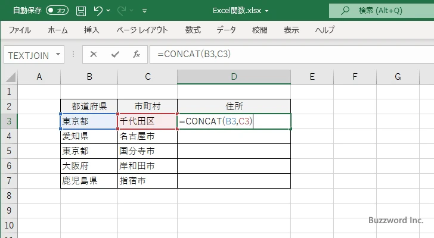Click the editing cell with =CONCAT(B3,C3)
Image resolution: width=434 pixels, height=238 pixels.
click(234, 121)
